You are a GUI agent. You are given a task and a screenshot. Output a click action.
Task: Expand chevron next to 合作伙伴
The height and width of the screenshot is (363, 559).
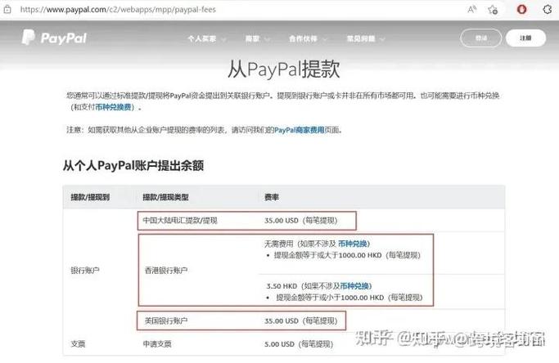325,39
